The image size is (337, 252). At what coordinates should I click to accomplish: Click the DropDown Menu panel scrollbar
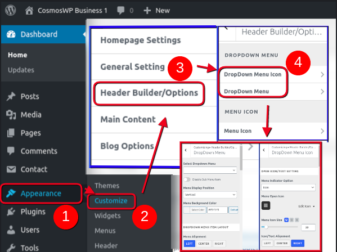pos(241,159)
